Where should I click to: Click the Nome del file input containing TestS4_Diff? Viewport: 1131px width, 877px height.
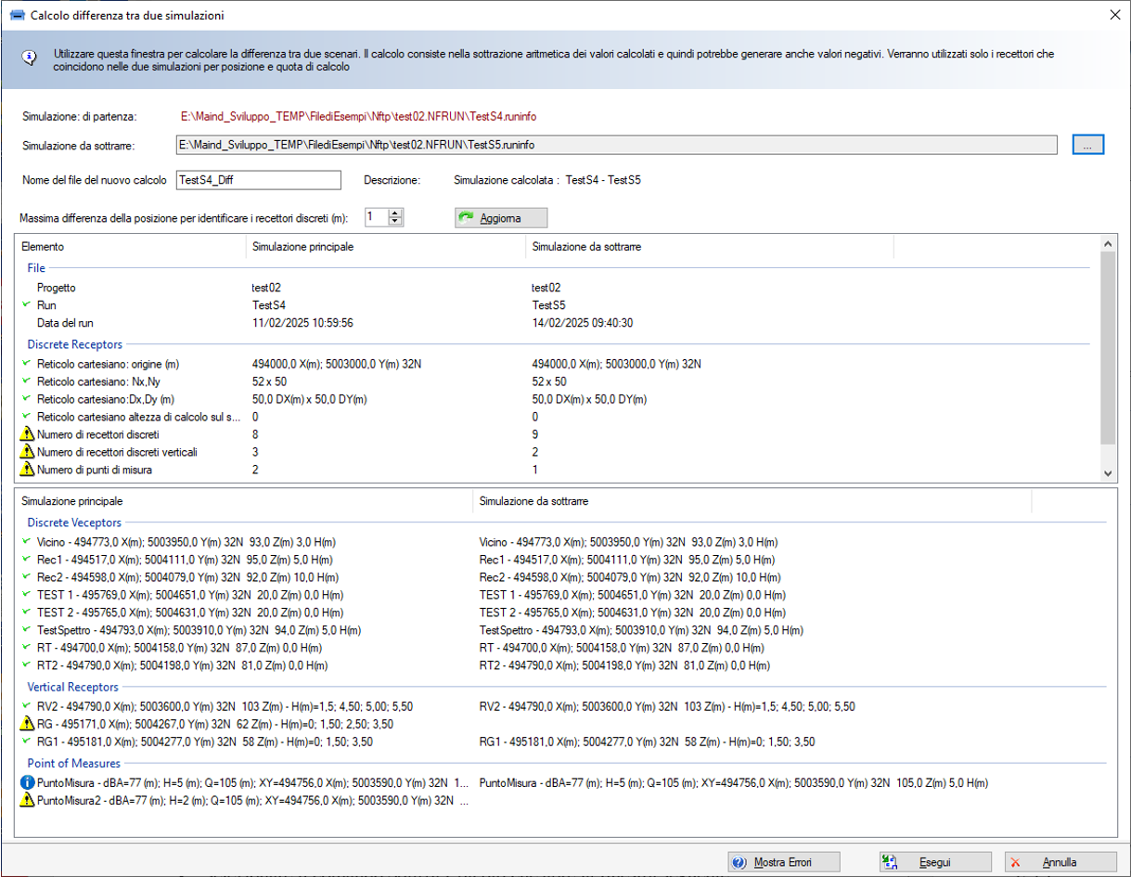pyautogui.click(x=259, y=180)
